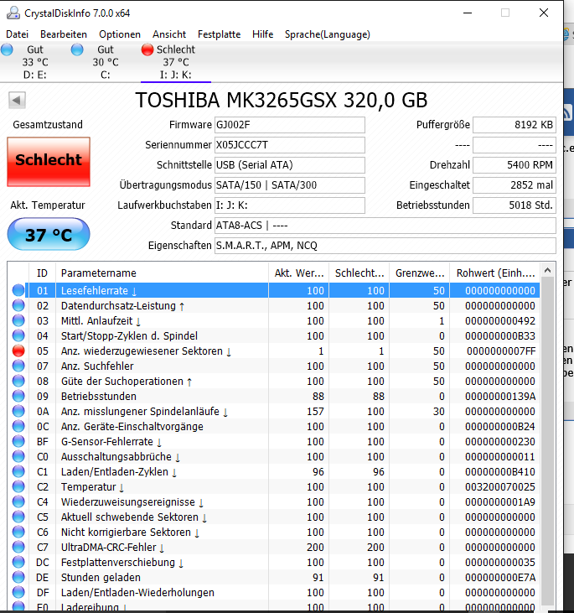Select the Lesefehlerrate row

[x=274, y=290]
